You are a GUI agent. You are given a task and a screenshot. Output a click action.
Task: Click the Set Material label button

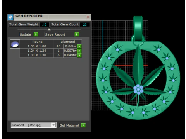click(70, 125)
